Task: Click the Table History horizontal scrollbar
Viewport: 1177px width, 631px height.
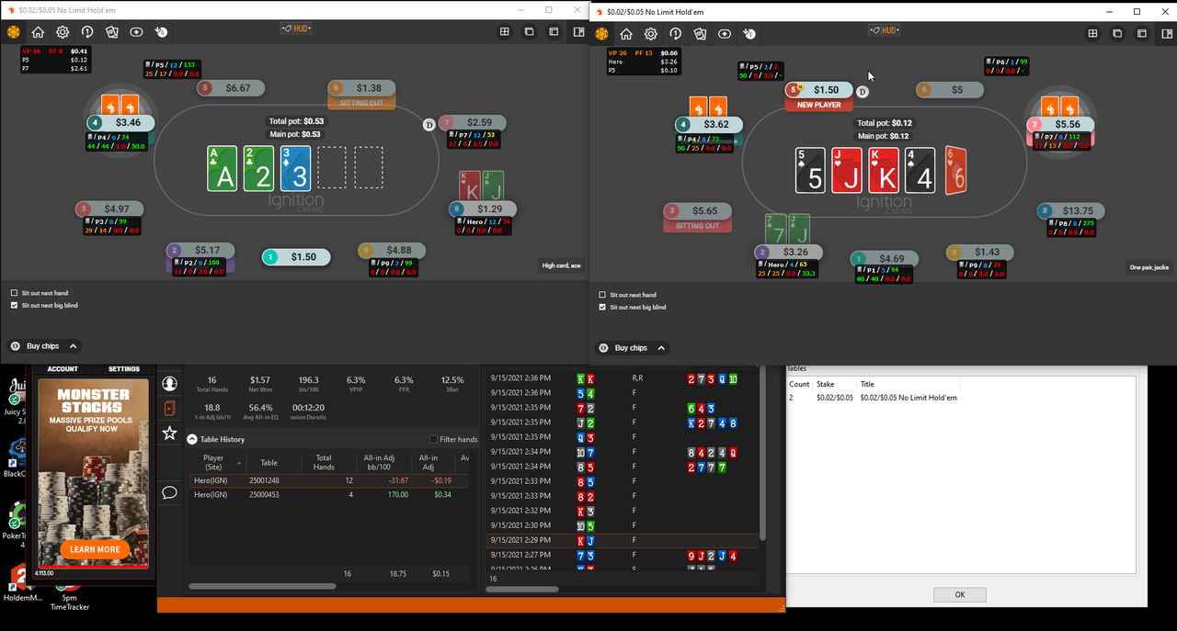Action: tap(262, 586)
